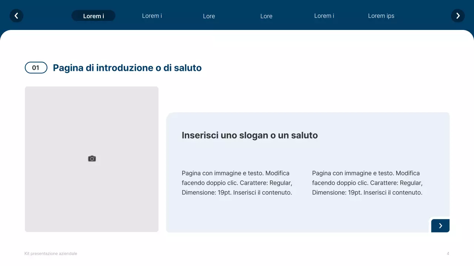Click the arrow button at the slide's bottom right

(x=440, y=225)
